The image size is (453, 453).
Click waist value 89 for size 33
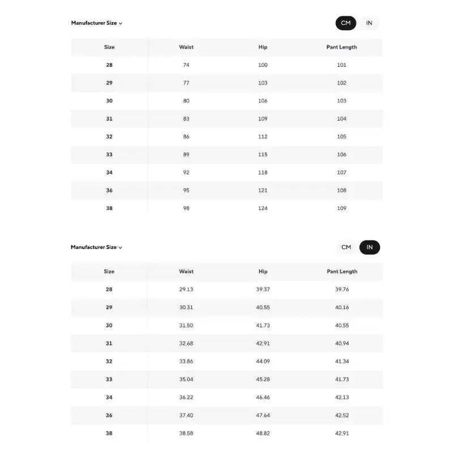click(x=186, y=155)
